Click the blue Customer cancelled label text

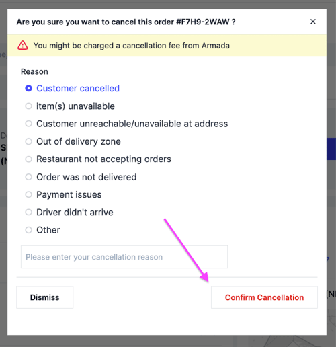[78, 88]
